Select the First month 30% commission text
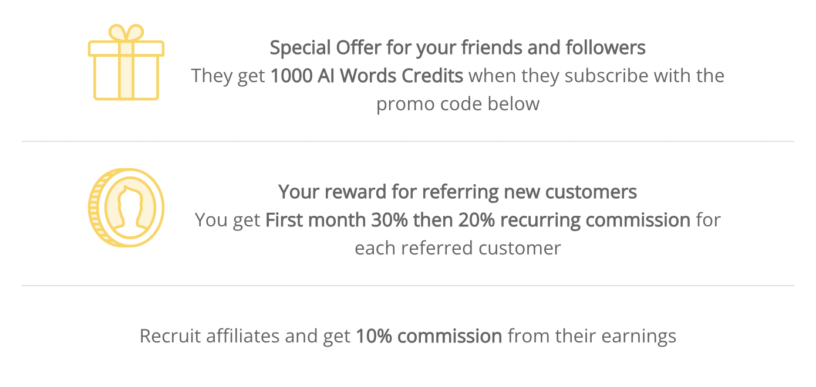The width and height of the screenshot is (816, 387). click(478, 220)
